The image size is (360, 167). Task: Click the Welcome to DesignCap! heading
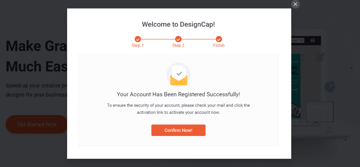[178, 24]
